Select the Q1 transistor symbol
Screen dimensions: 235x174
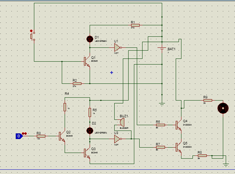click(87, 61)
